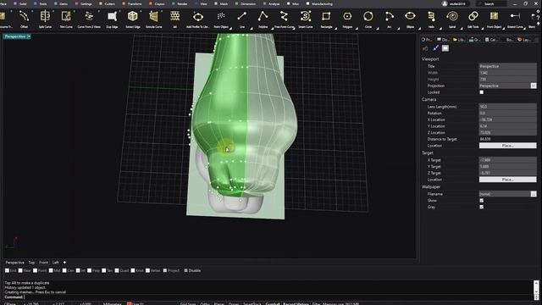The height and width of the screenshot is (305, 542).
Task: Switch to the Front viewport tab
Action: [x=43, y=263]
